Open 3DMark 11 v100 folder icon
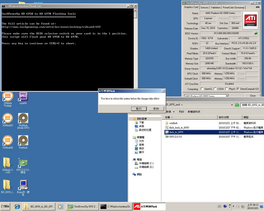The height and width of the screenshot is (211, 264). pyautogui.click(x=8, y=165)
